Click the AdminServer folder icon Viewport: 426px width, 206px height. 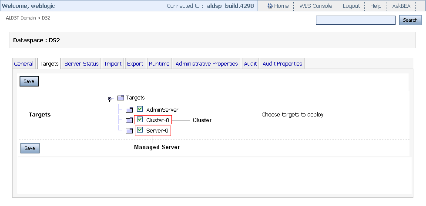click(x=129, y=110)
